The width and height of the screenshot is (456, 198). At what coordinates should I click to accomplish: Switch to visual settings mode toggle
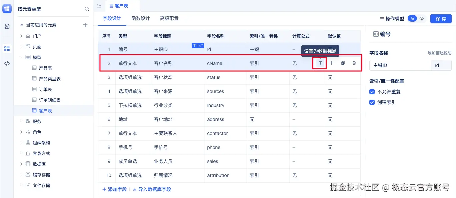pyautogui.click(x=413, y=19)
